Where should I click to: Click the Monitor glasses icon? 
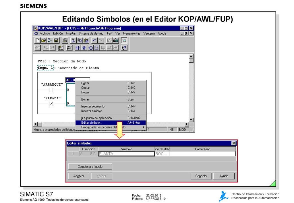(38, 48)
